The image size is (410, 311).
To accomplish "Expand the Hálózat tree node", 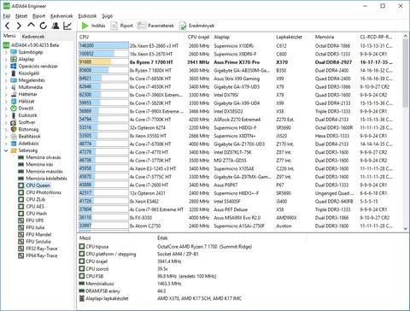I will click(x=6, y=102).
